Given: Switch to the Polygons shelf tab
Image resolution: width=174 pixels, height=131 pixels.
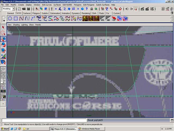Looking at the screenshot, I should click(x=36, y=13).
